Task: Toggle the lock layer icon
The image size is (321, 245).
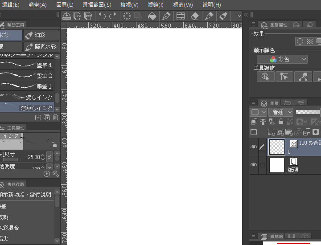Action: tap(280, 122)
